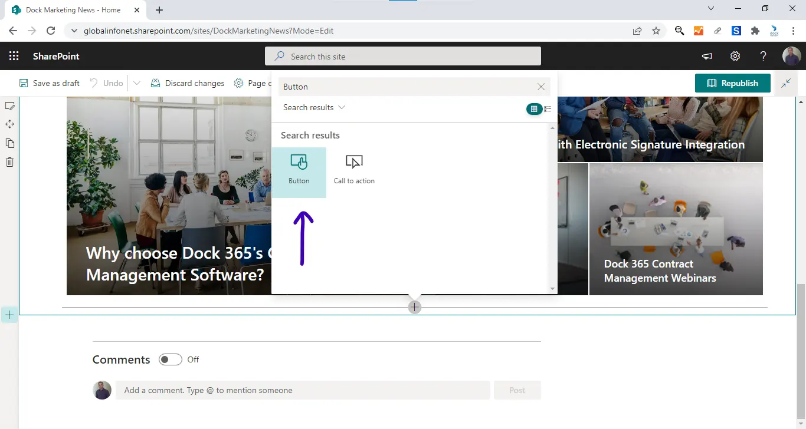The image size is (806, 429).
Task: Click the Add a comment field
Action: pyautogui.click(x=303, y=390)
